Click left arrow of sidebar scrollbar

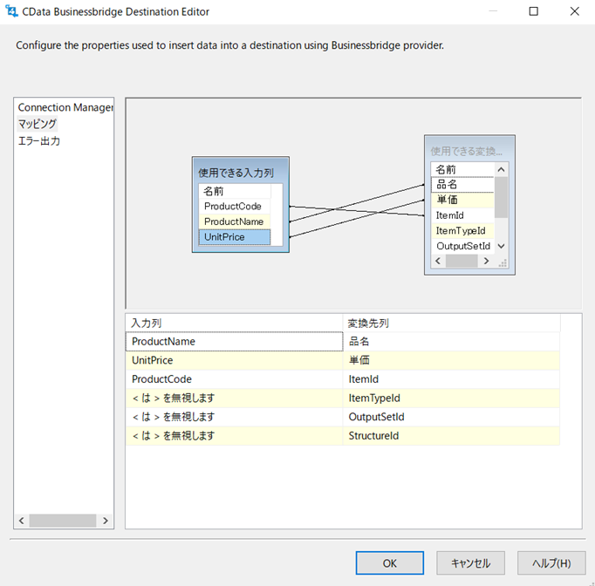click(22, 521)
